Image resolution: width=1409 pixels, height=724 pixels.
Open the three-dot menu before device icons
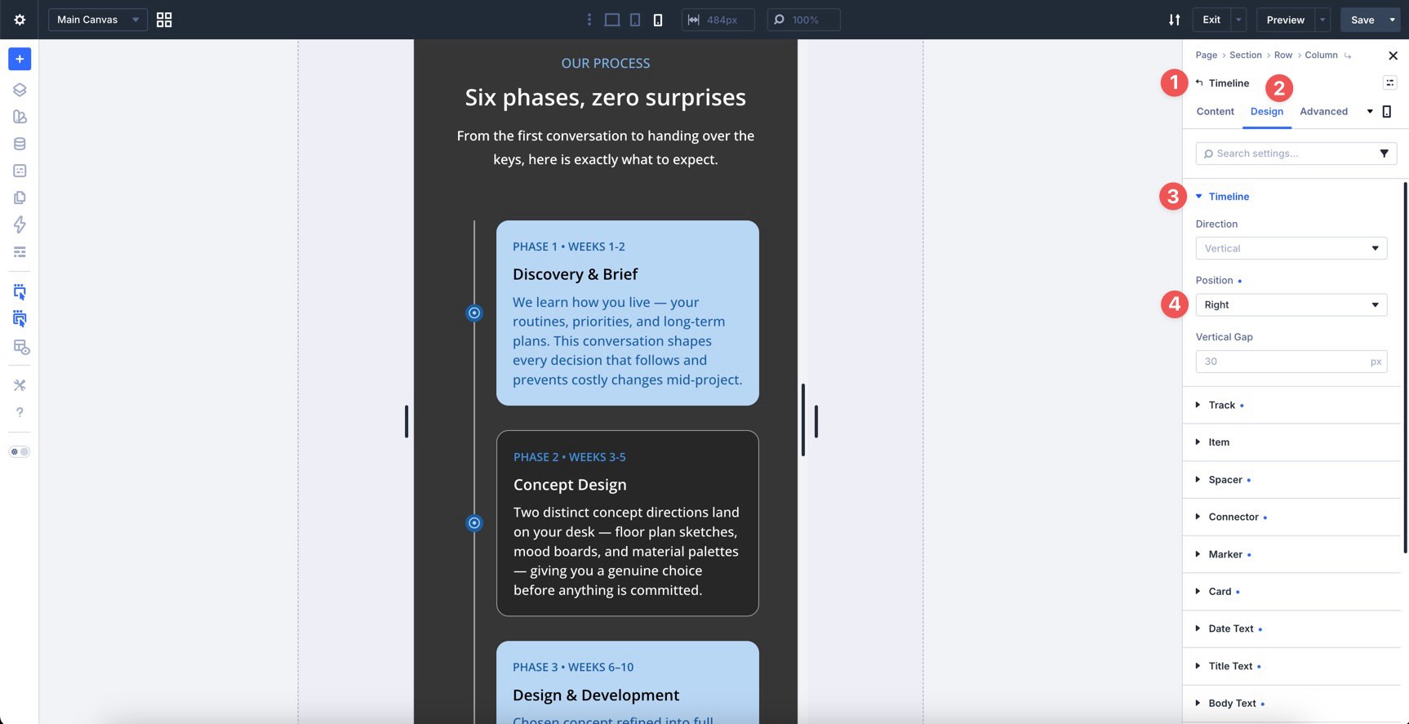589,20
